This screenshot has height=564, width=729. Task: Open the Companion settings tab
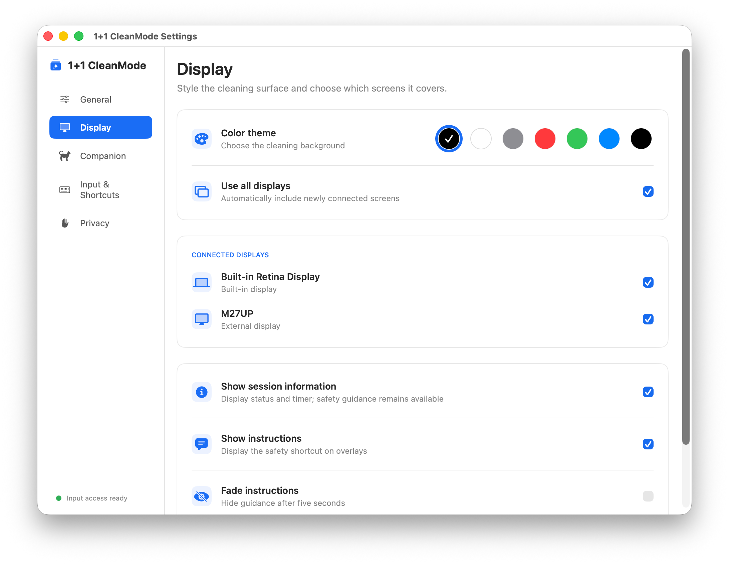[x=101, y=156]
